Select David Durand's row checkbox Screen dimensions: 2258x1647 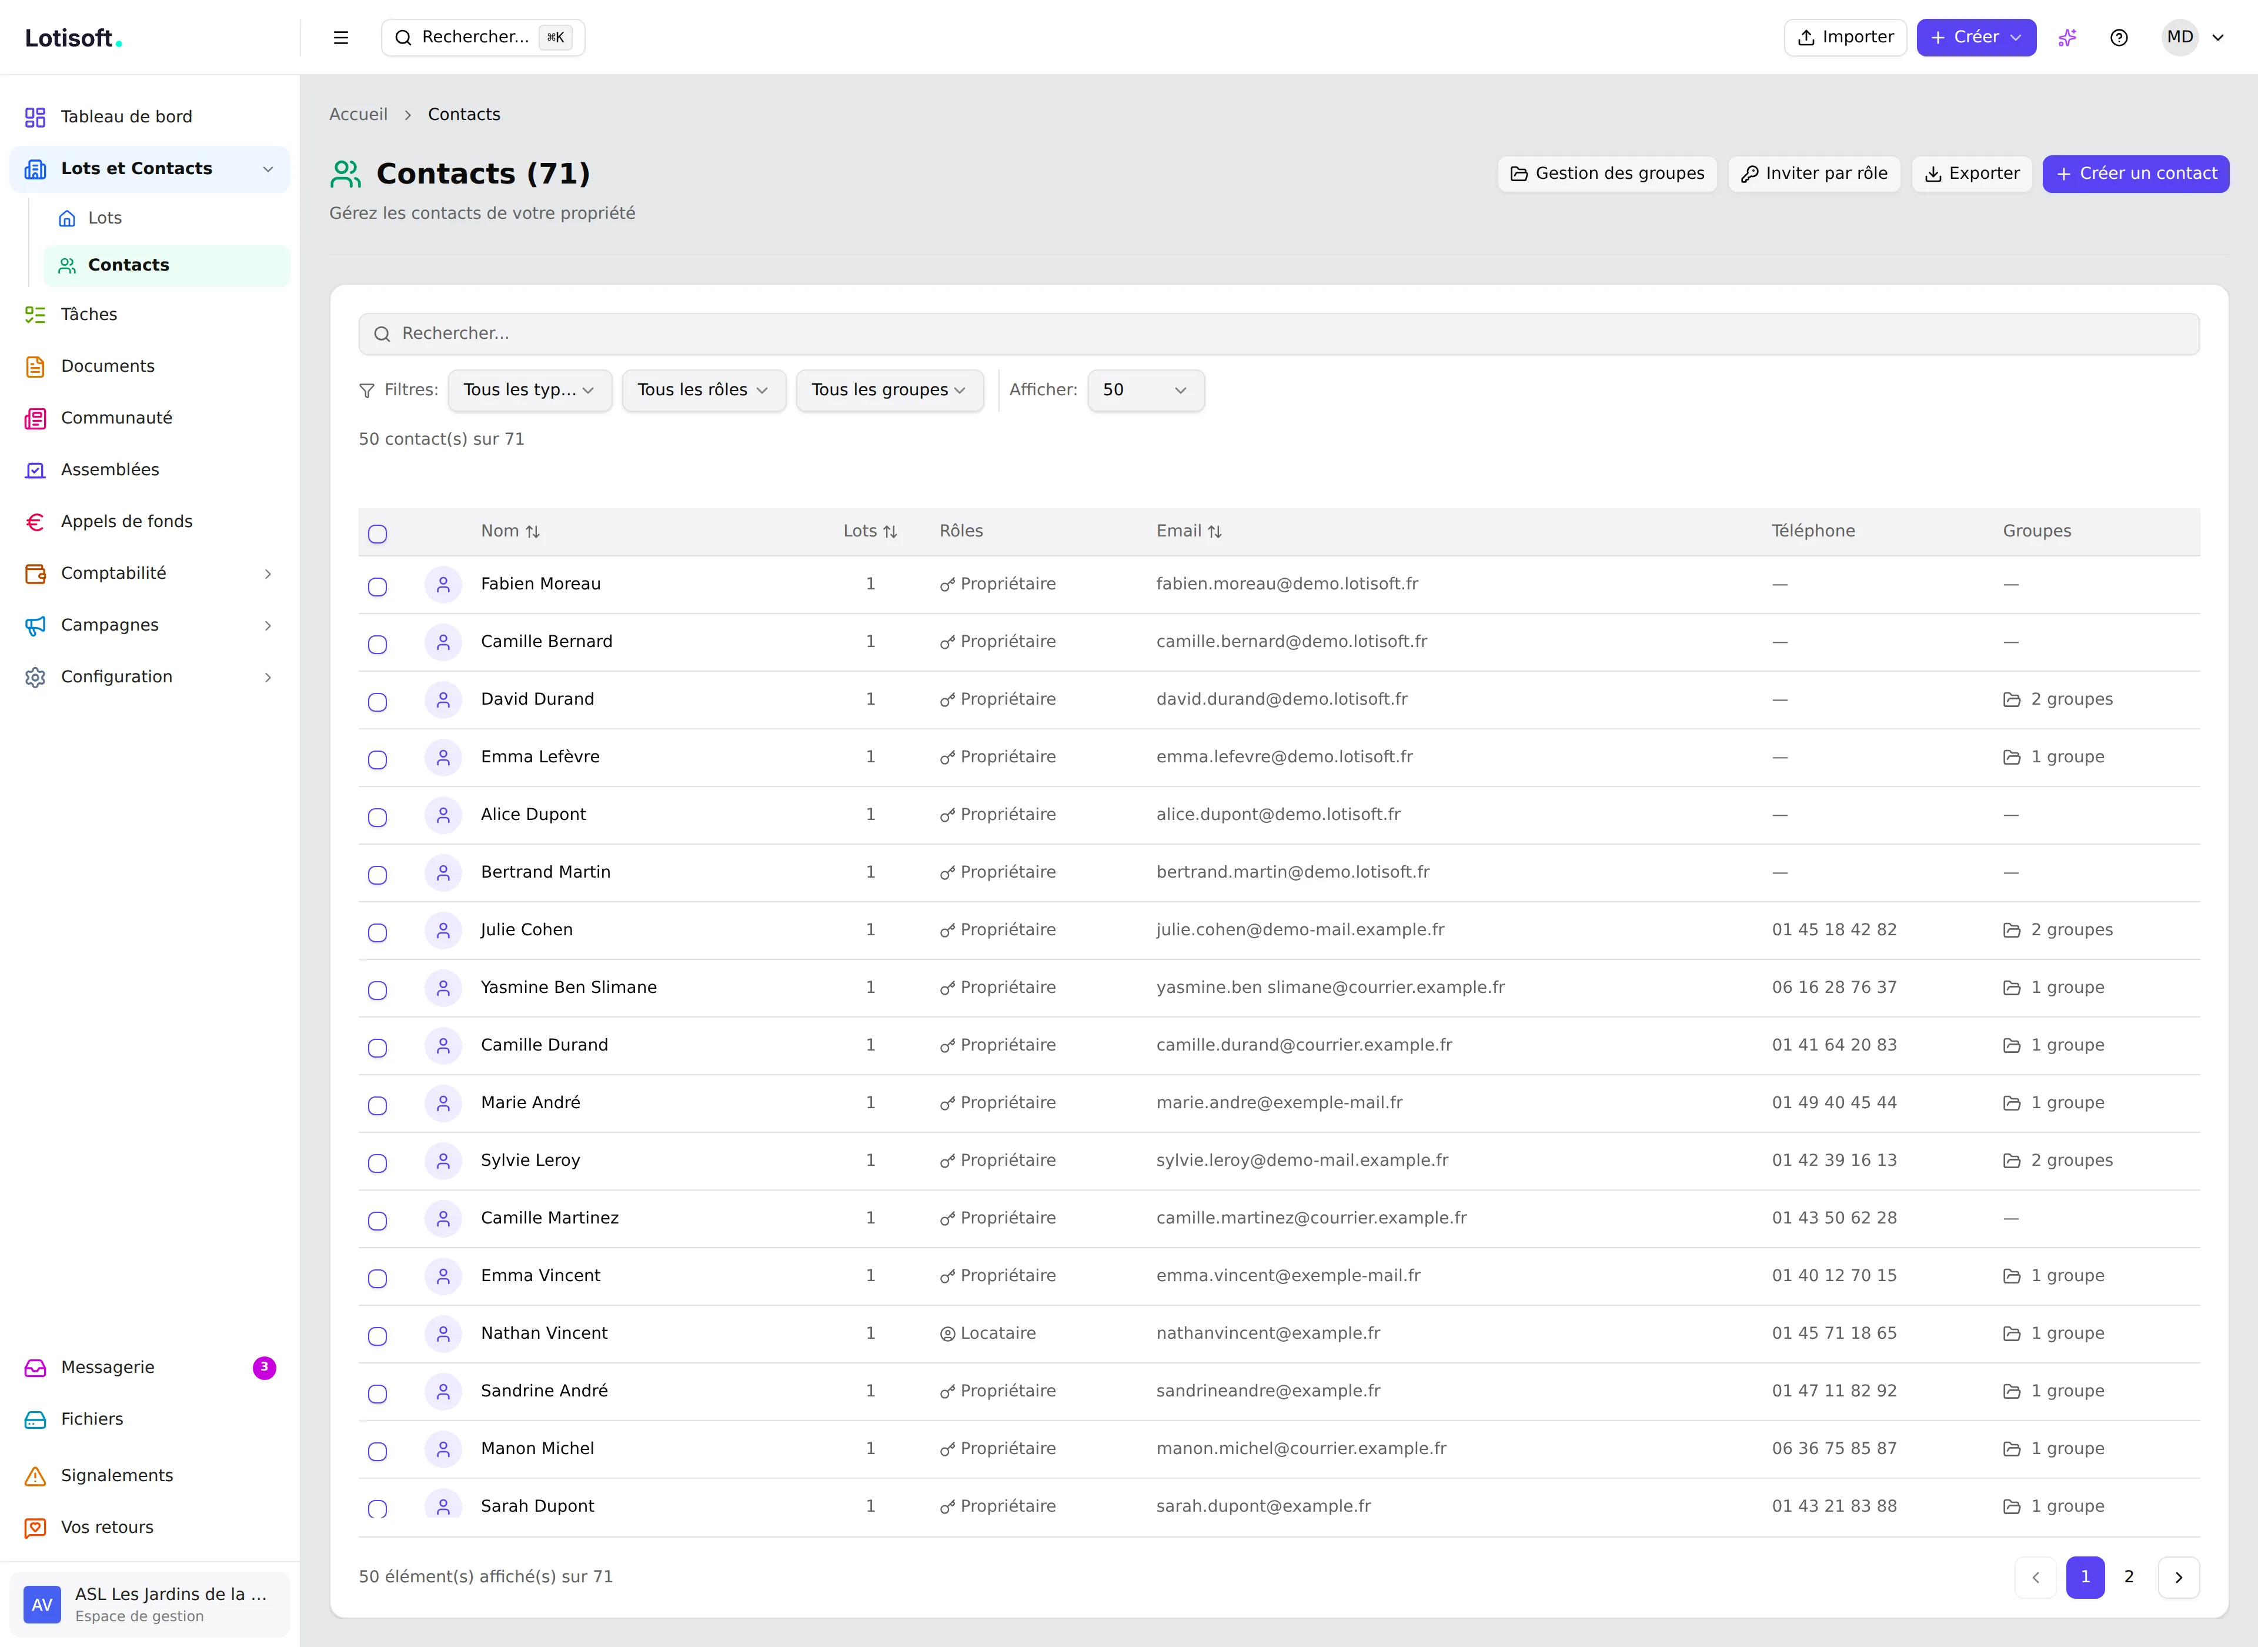pos(378,702)
